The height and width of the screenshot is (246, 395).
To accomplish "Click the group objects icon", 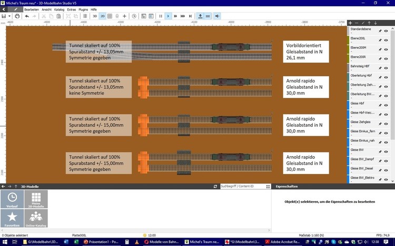I will point(68,16).
